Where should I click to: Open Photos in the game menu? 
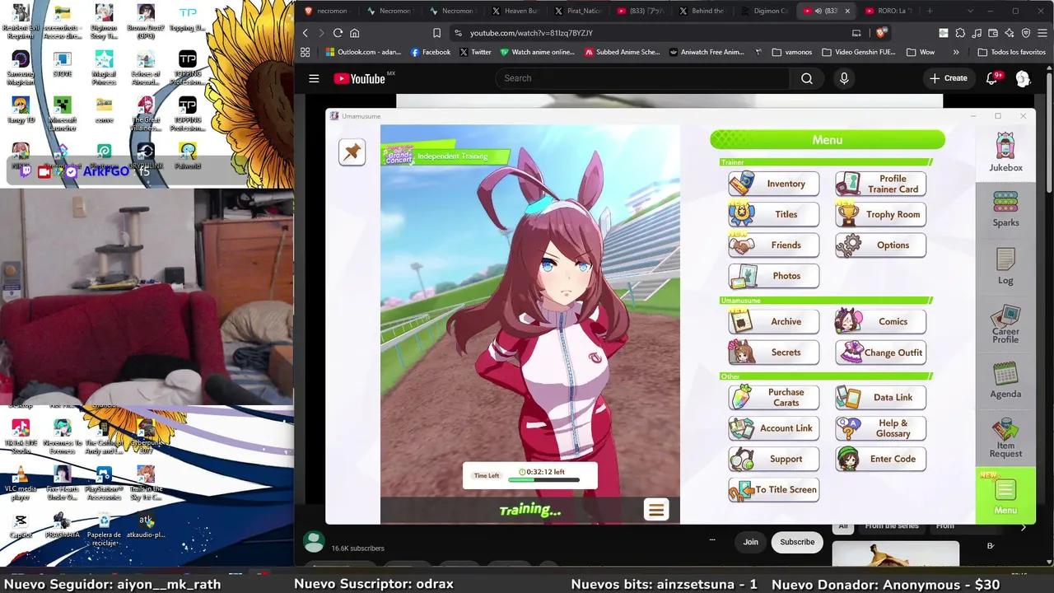click(x=774, y=276)
